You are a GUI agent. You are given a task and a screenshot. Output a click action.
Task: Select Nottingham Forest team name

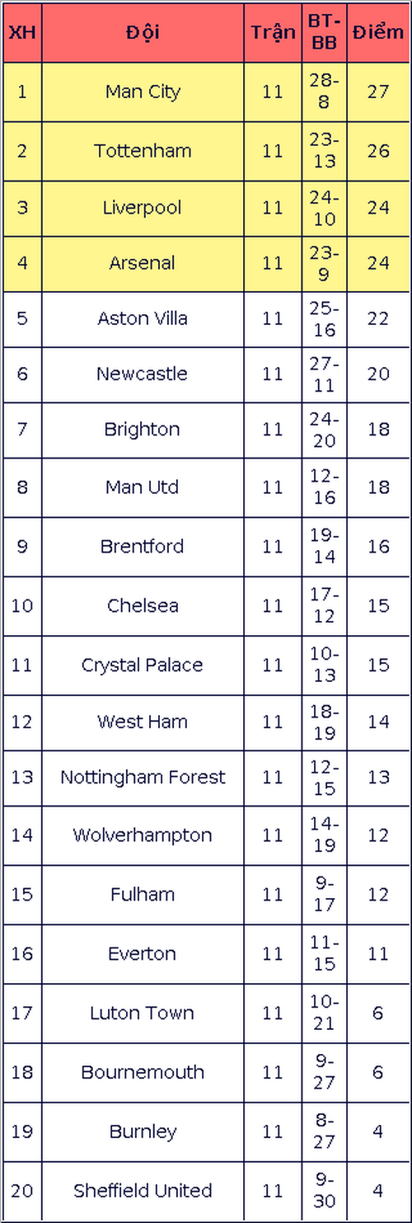(x=143, y=778)
